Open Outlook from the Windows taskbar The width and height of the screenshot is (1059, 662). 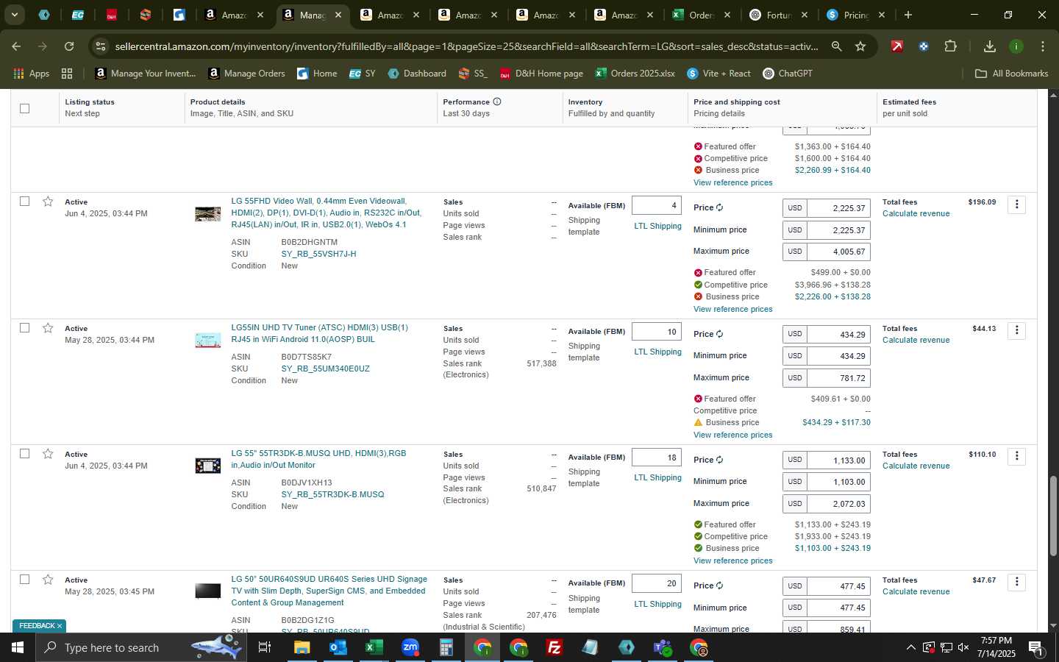coord(338,647)
